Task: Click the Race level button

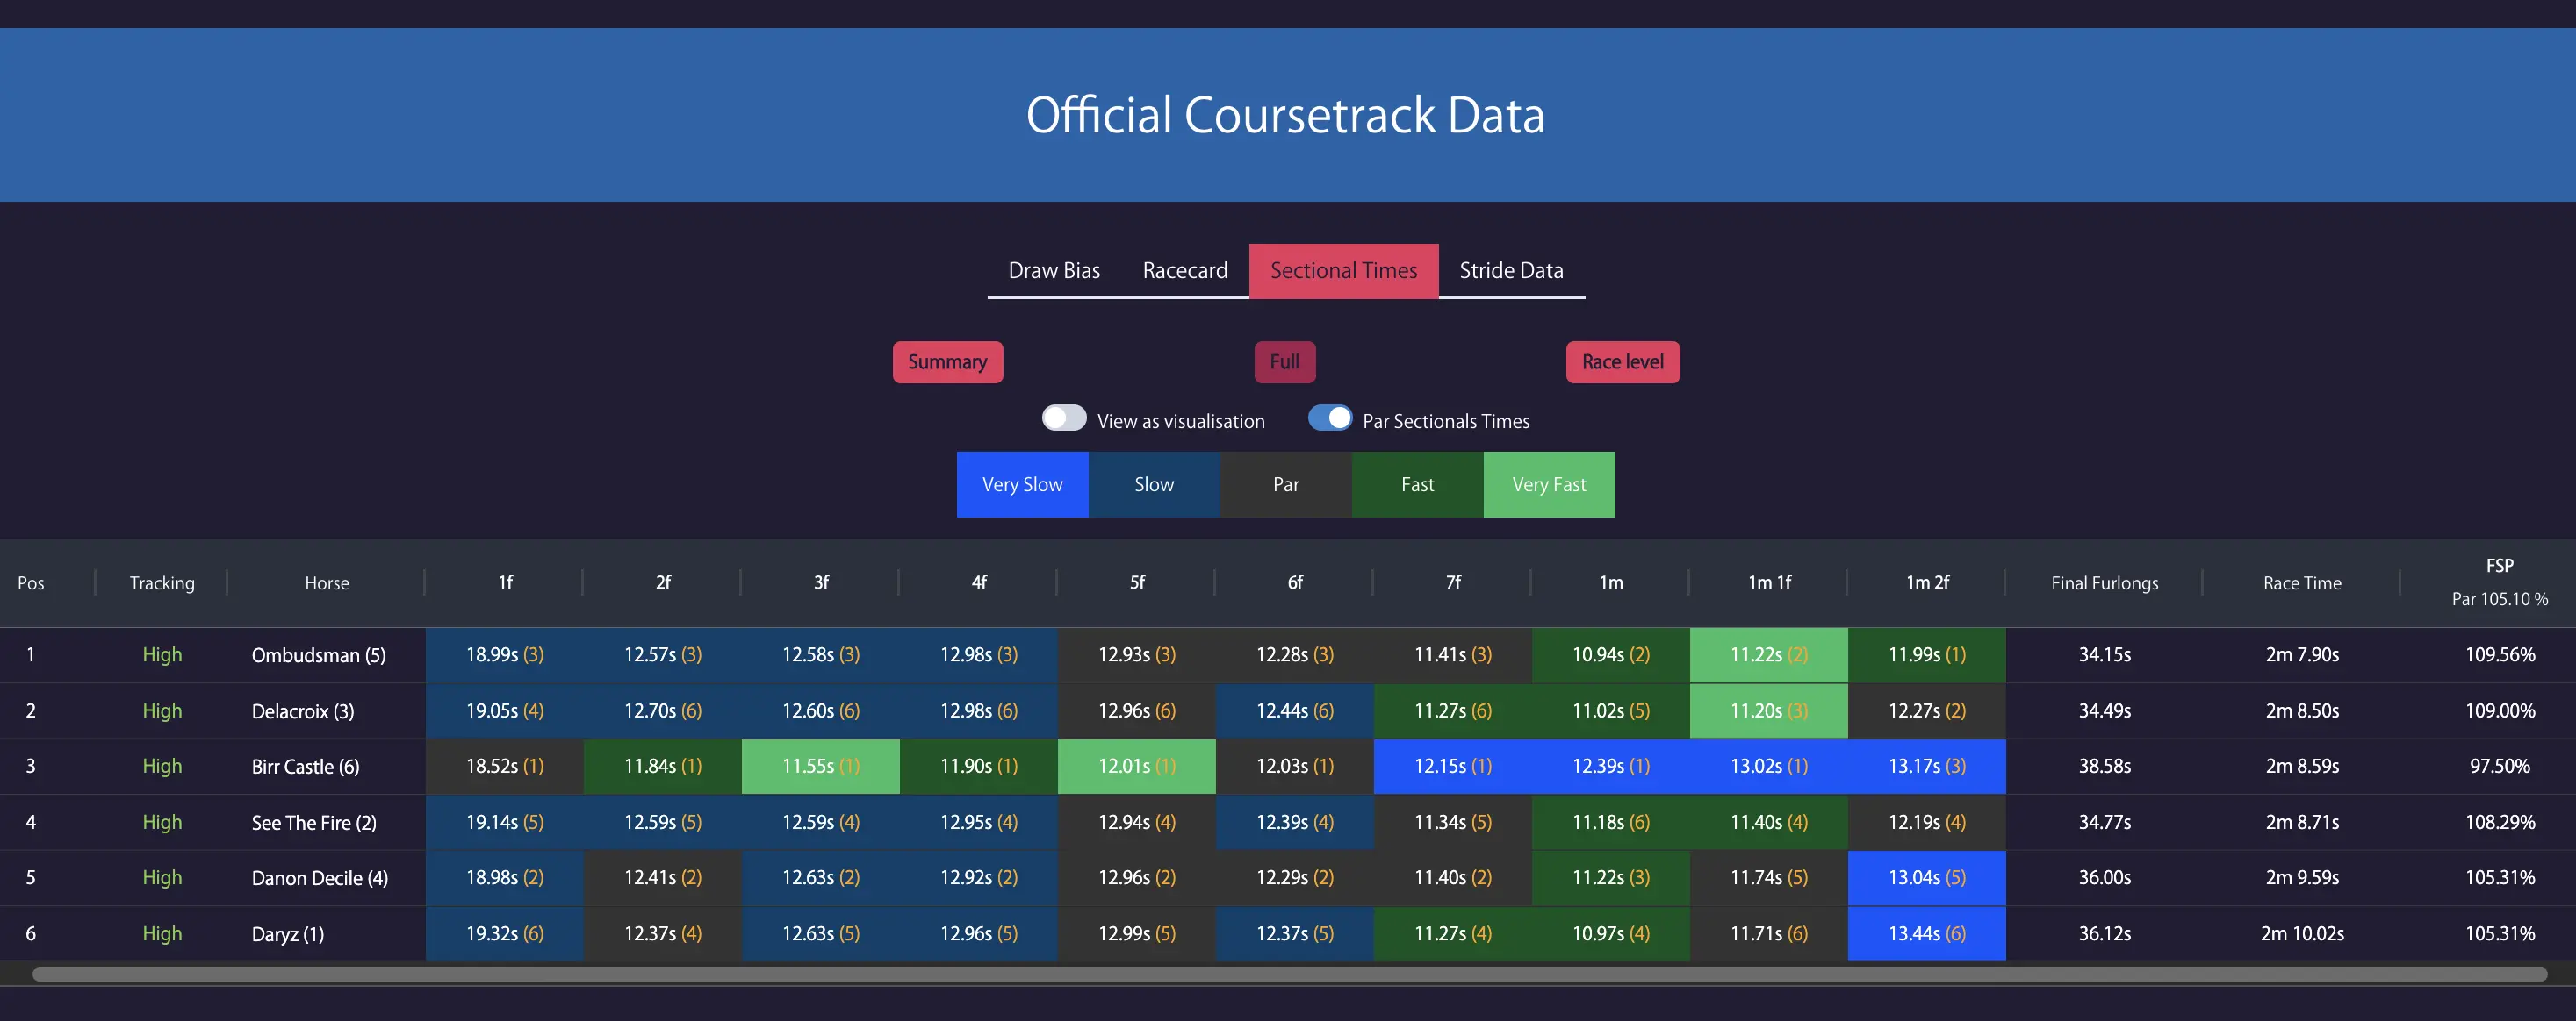Action: (1621, 361)
